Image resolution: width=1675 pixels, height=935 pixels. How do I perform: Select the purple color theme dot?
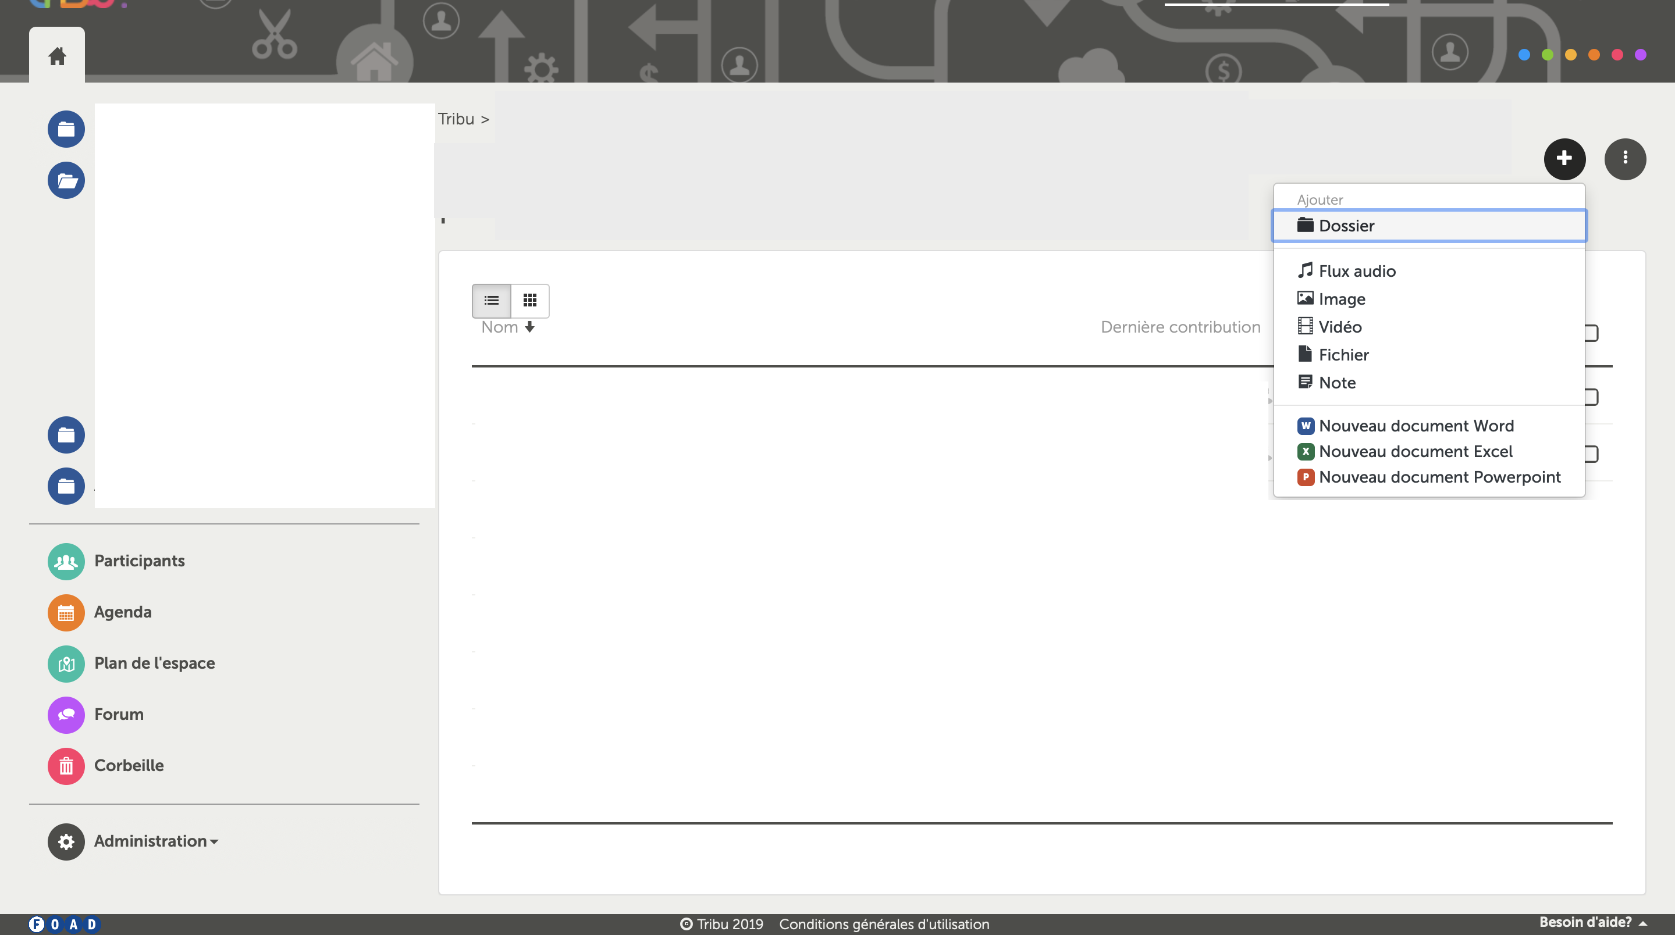tap(1641, 55)
